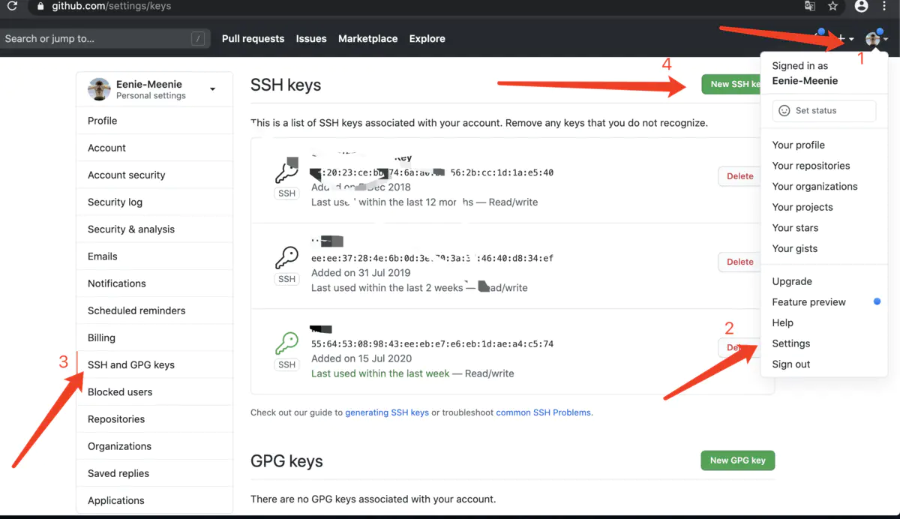Click the New SSH key button
This screenshot has width=900, height=519.
coord(731,84)
